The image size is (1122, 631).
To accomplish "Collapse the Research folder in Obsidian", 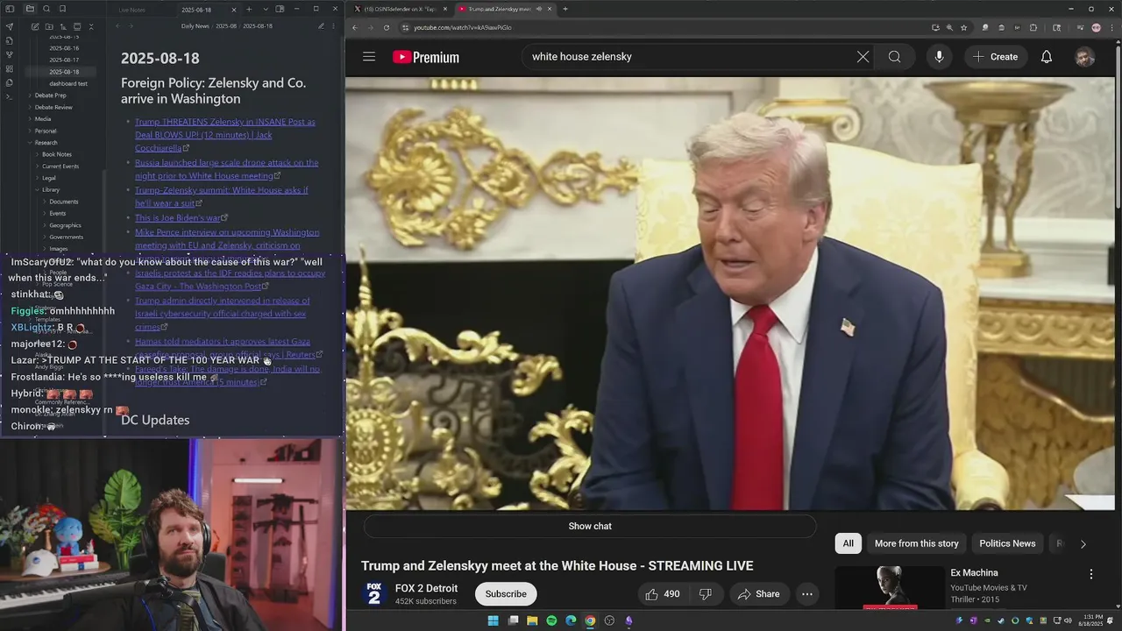I will coord(46,142).
